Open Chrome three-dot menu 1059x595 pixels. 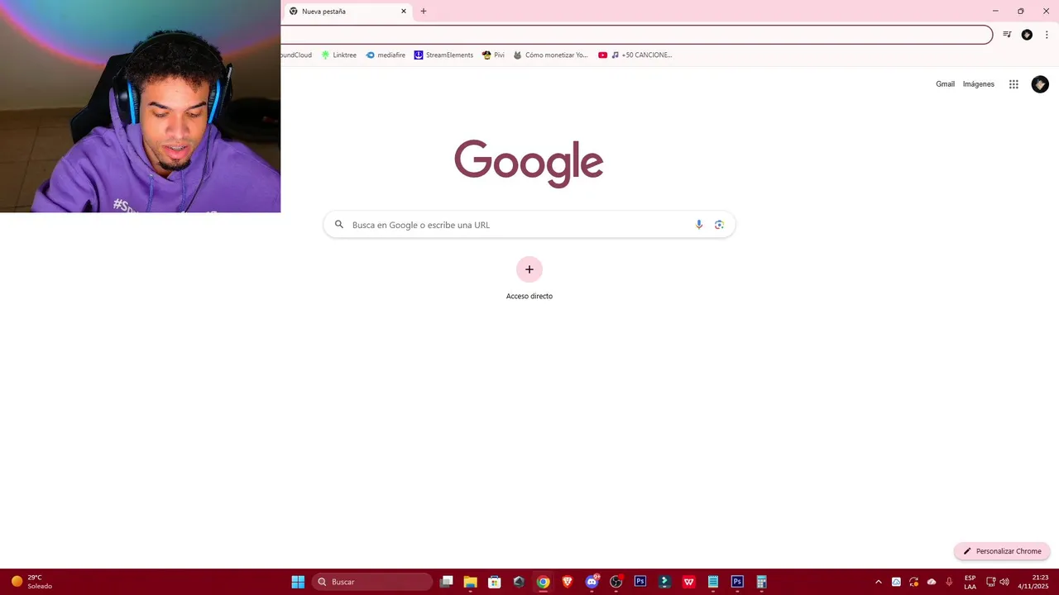click(x=1047, y=35)
